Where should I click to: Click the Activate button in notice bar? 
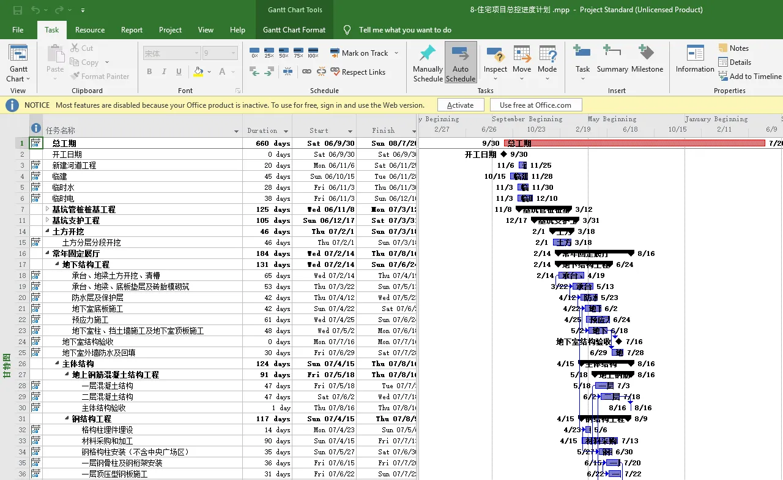click(x=460, y=105)
